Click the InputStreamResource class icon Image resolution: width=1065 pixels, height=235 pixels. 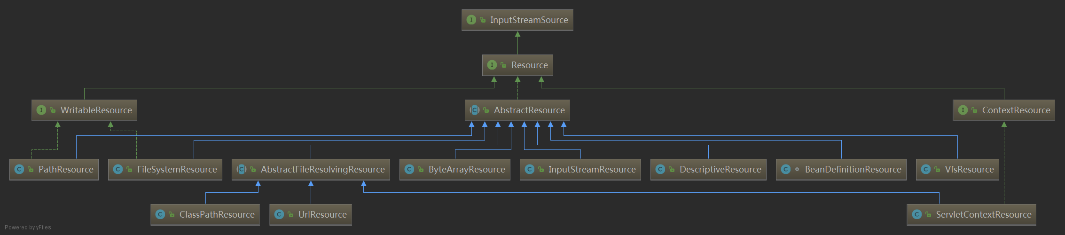point(529,169)
